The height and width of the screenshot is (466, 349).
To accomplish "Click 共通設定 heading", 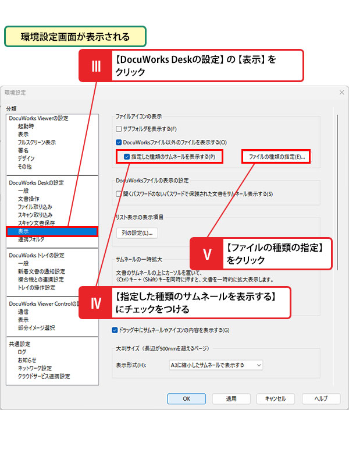I will (20, 344).
